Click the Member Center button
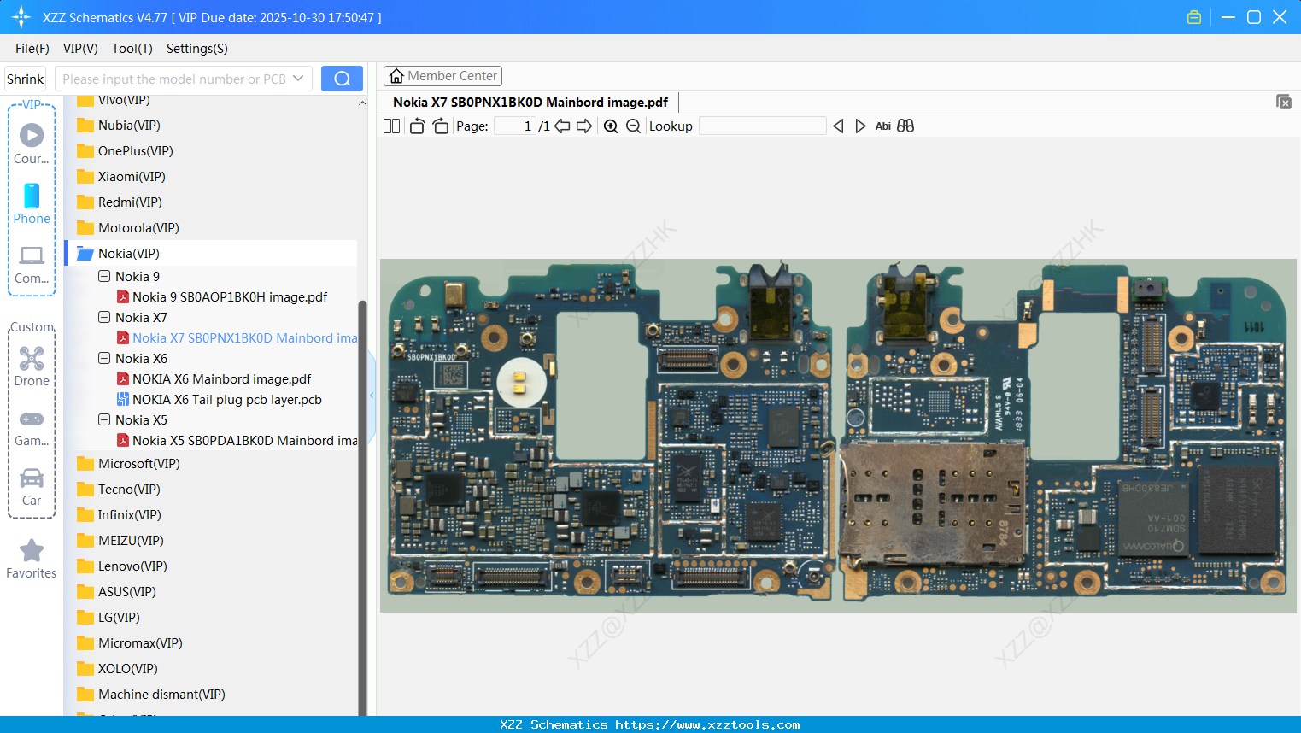Screen dimensions: 1301x733 tap(442, 75)
